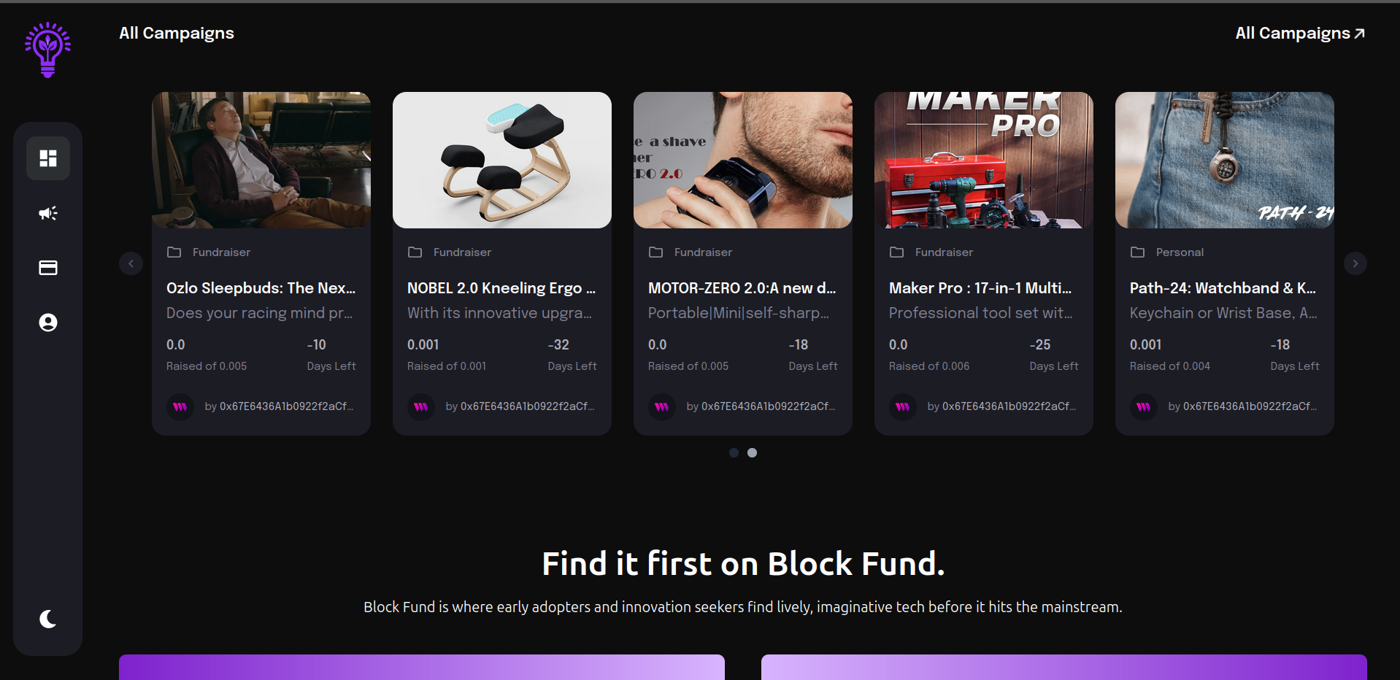
Task: Click the Block Fund lightbulb logo
Action: point(48,50)
